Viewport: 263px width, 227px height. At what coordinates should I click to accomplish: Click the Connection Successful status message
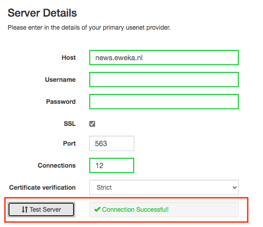[135, 209]
